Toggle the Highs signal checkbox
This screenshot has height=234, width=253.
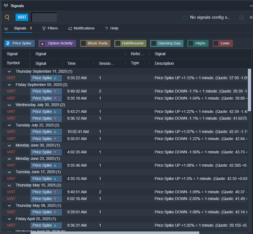coord(191,43)
